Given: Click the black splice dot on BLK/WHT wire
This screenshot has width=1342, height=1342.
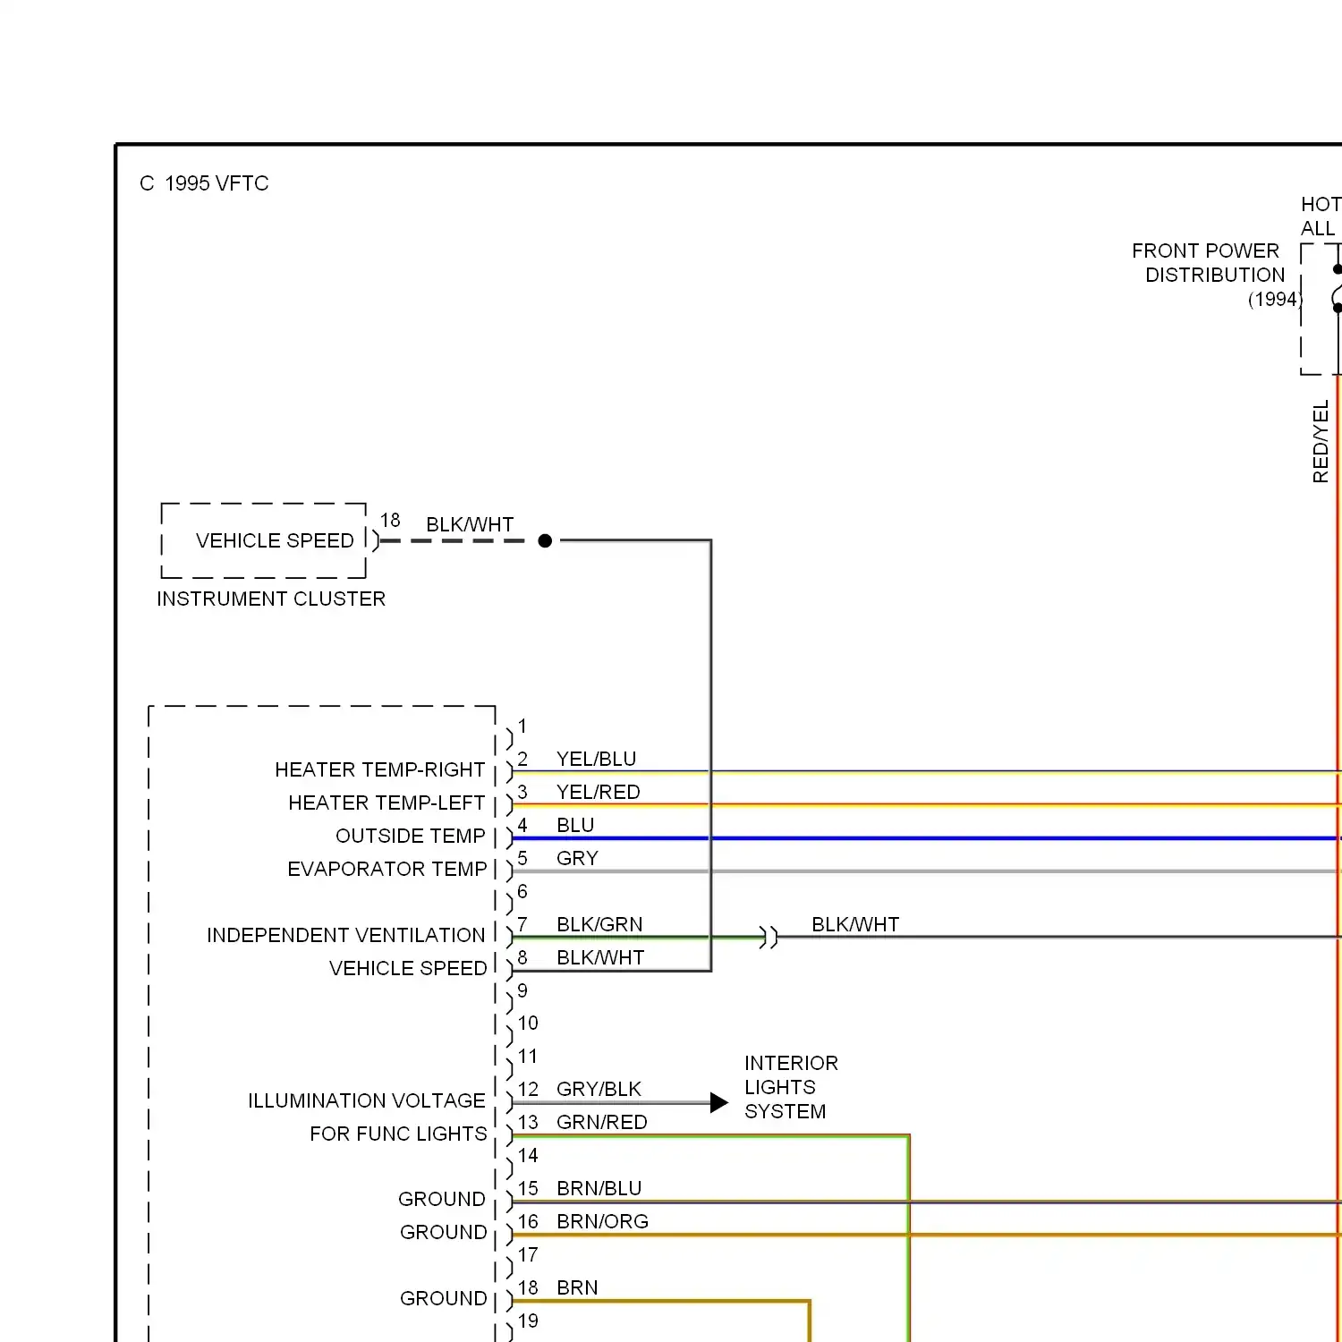Looking at the screenshot, I should (545, 540).
